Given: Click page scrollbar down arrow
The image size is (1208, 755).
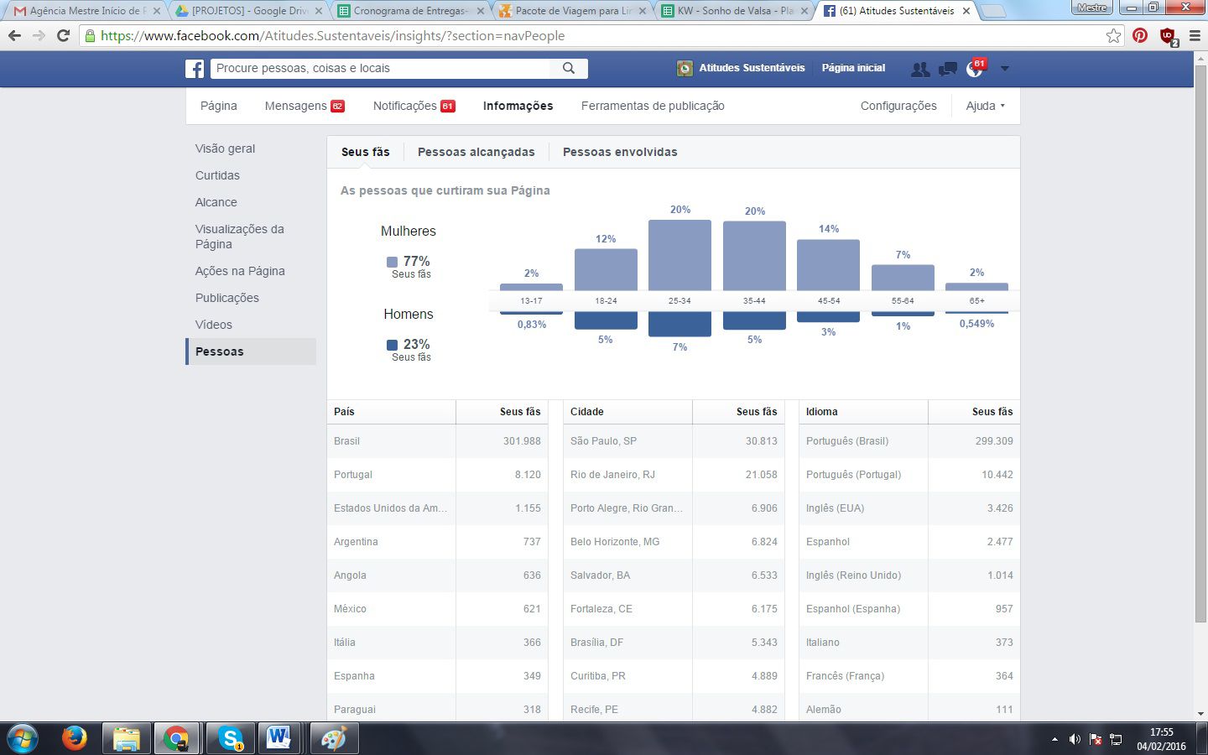Looking at the screenshot, I should [x=1200, y=714].
